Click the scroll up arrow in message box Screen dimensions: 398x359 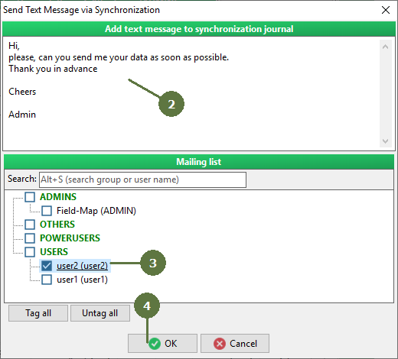tap(386, 47)
